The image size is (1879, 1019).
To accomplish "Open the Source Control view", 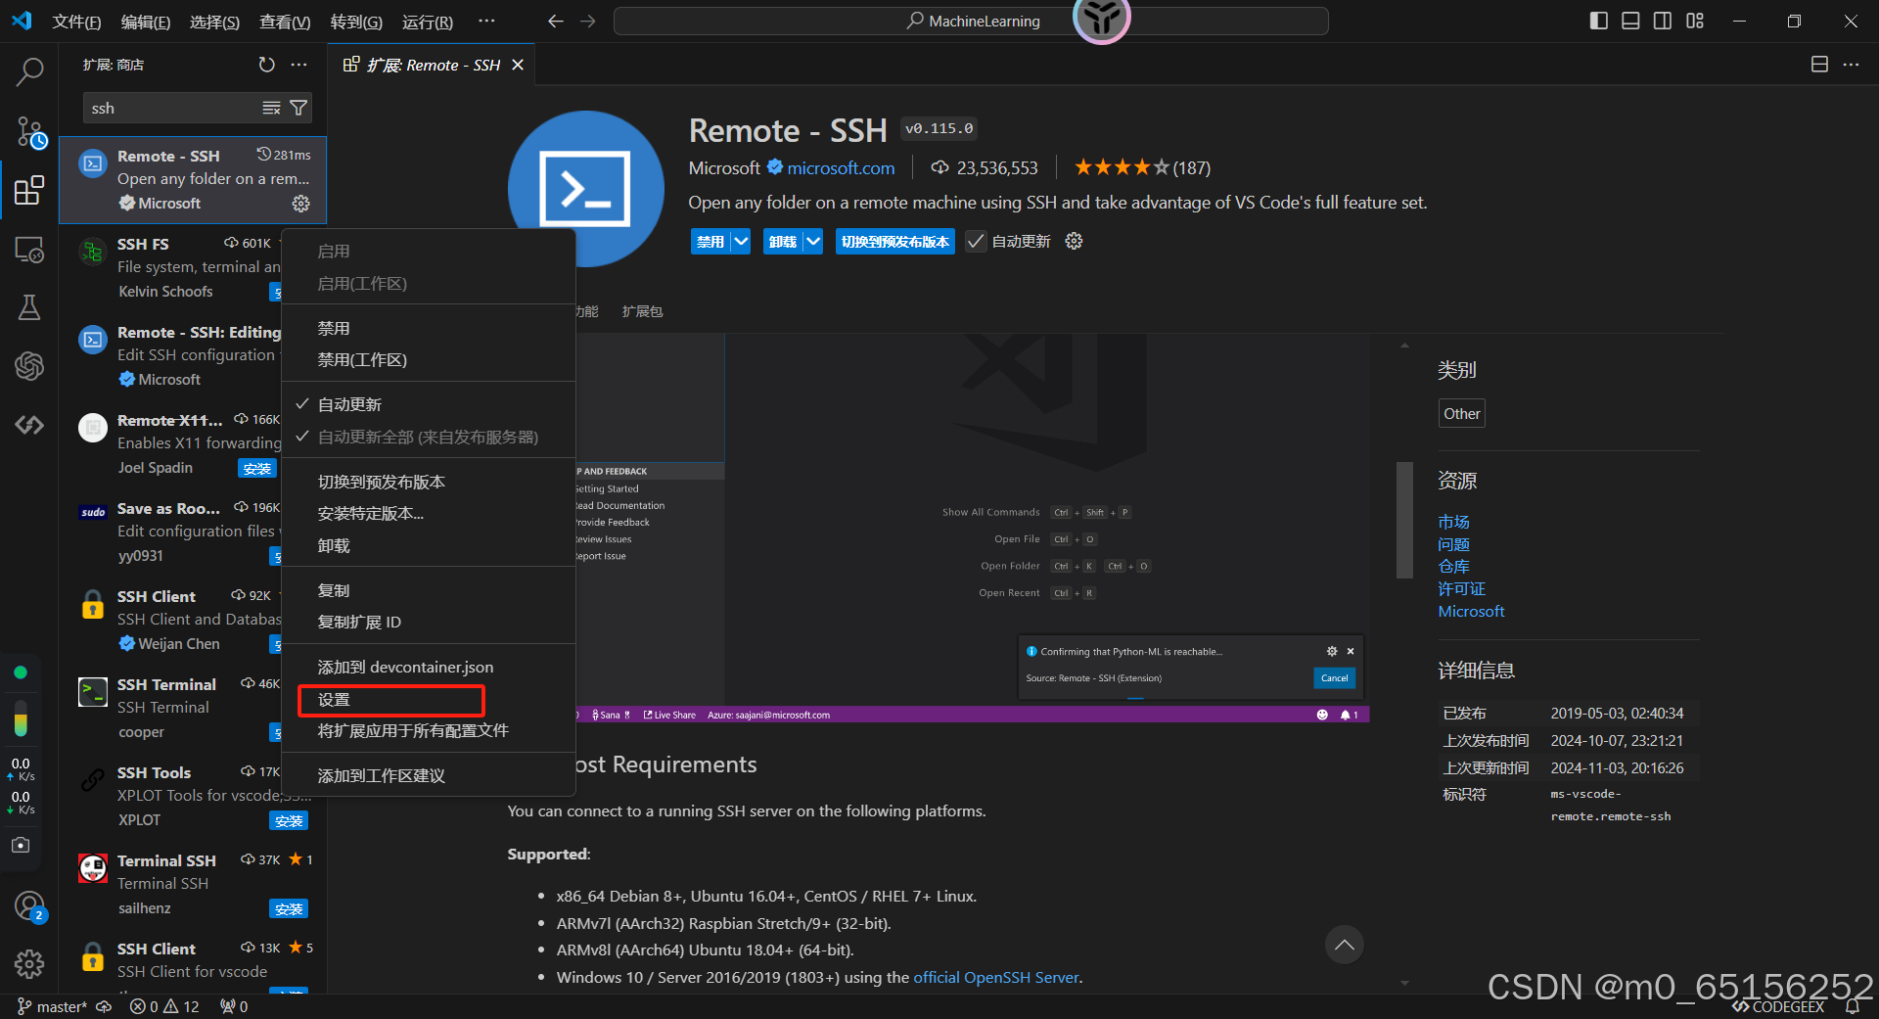I will click(x=29, y=132).
